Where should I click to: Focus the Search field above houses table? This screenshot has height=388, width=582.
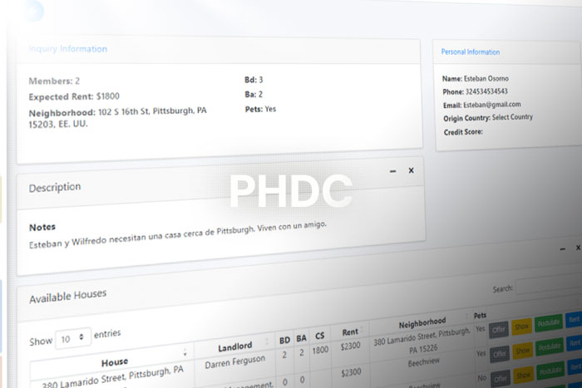(x=549, y=288)
